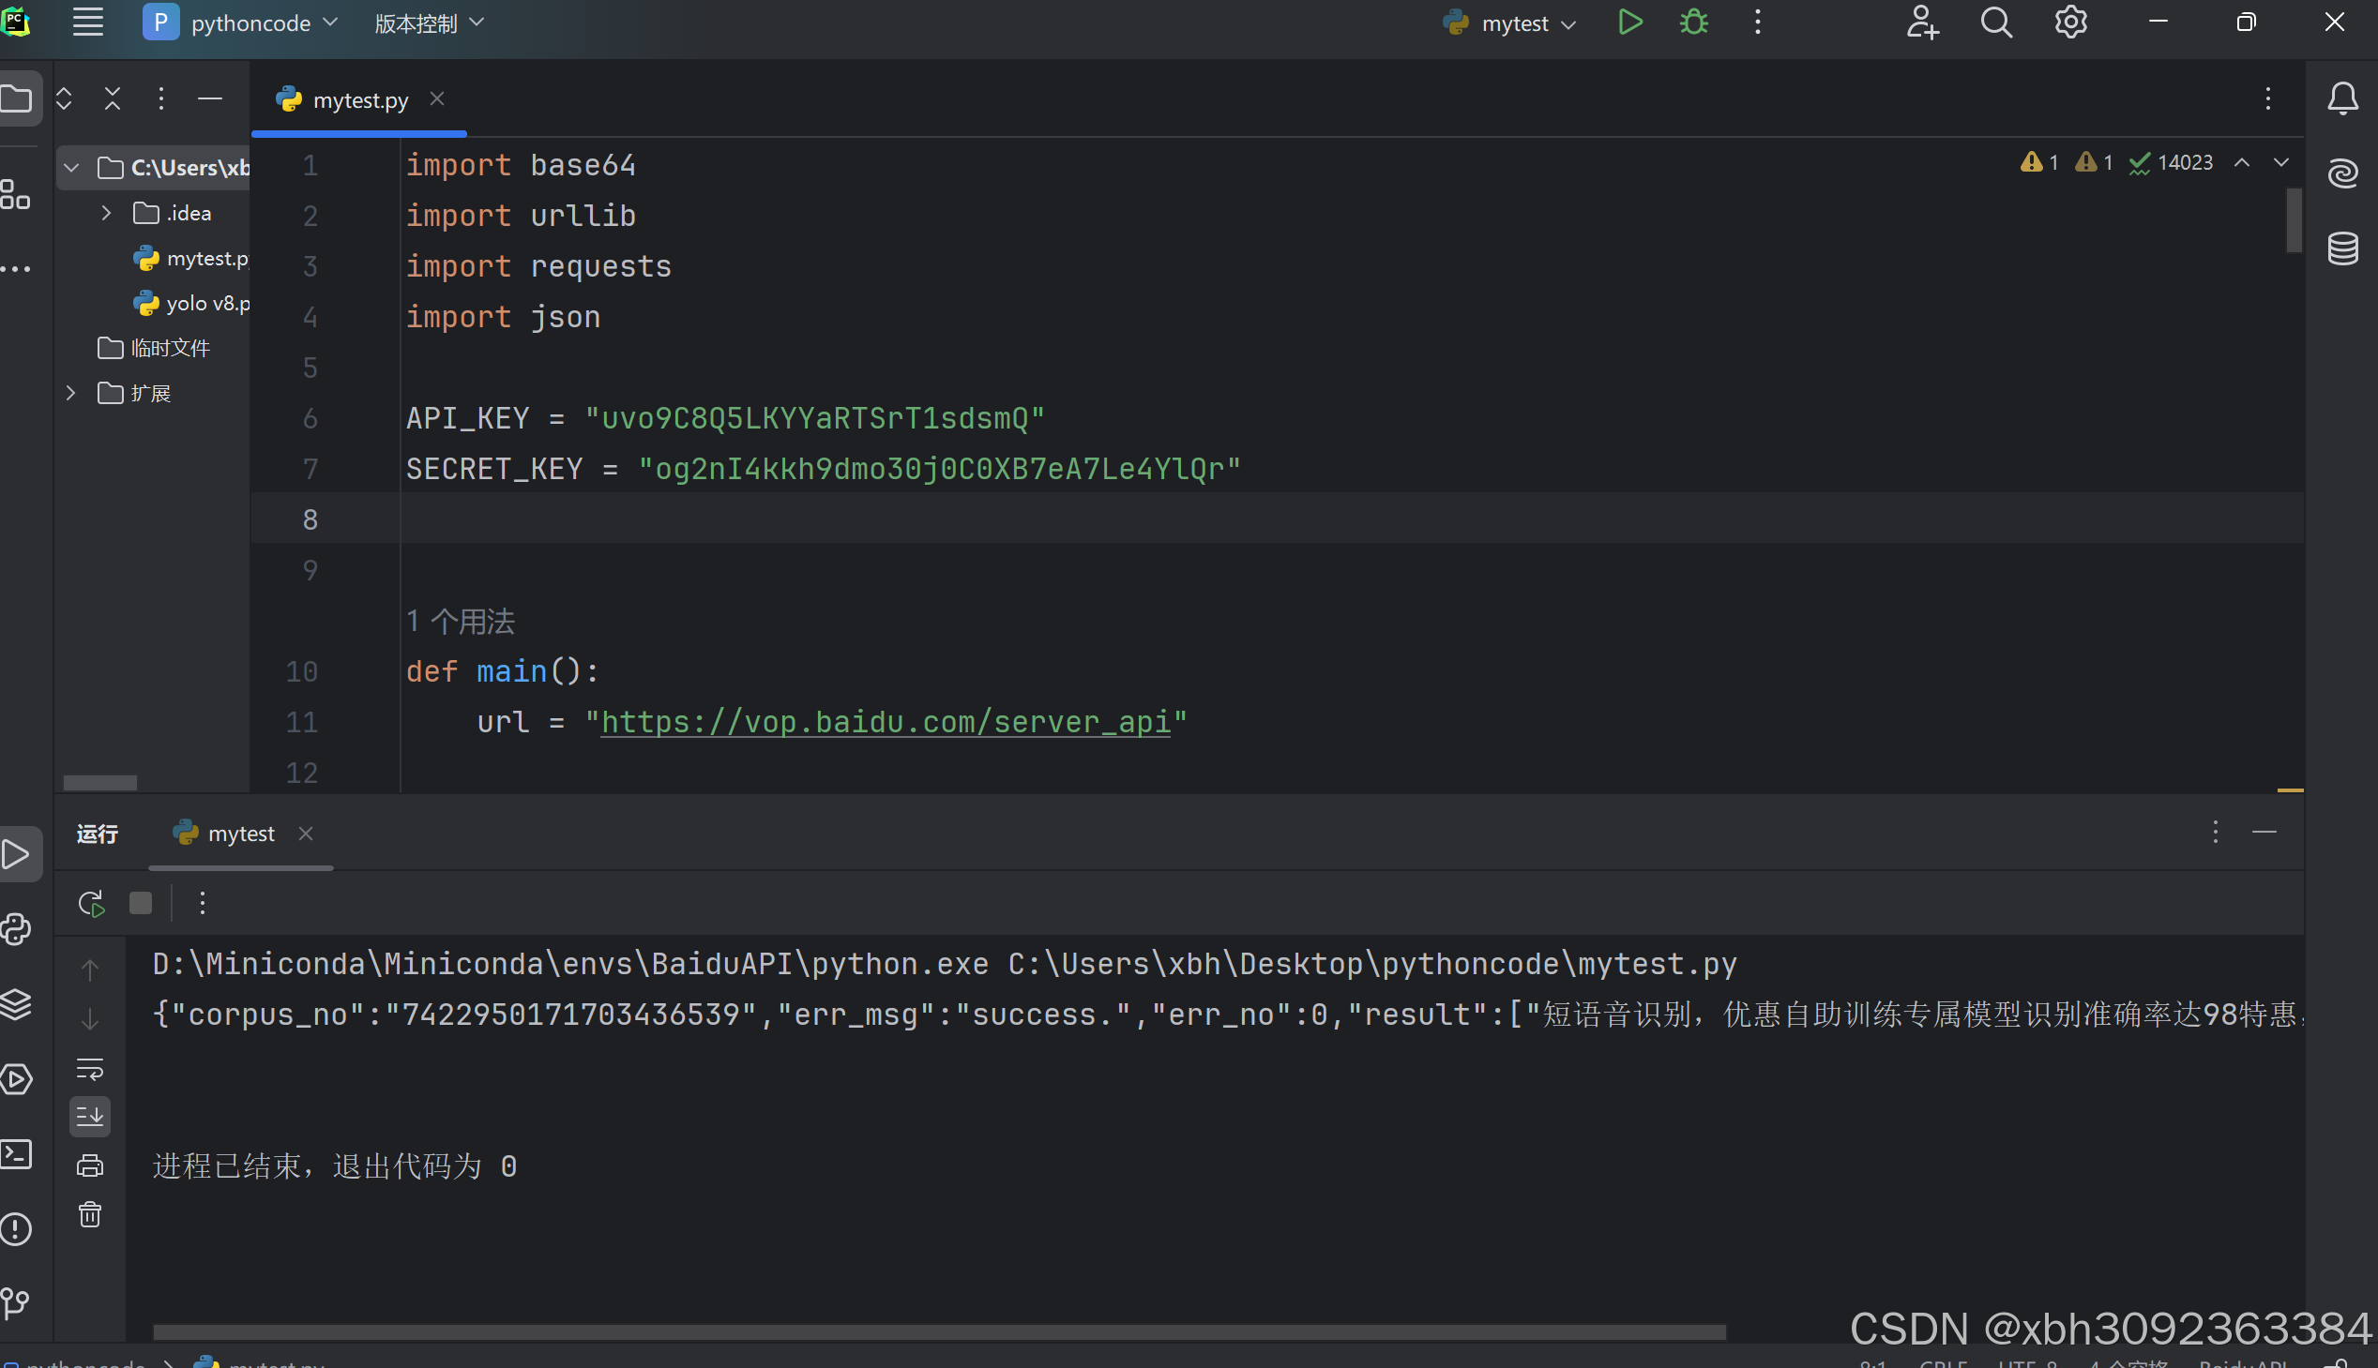Click the console horizontal scrollbar
The image size is (2378, 1368).
(938, 1332)
